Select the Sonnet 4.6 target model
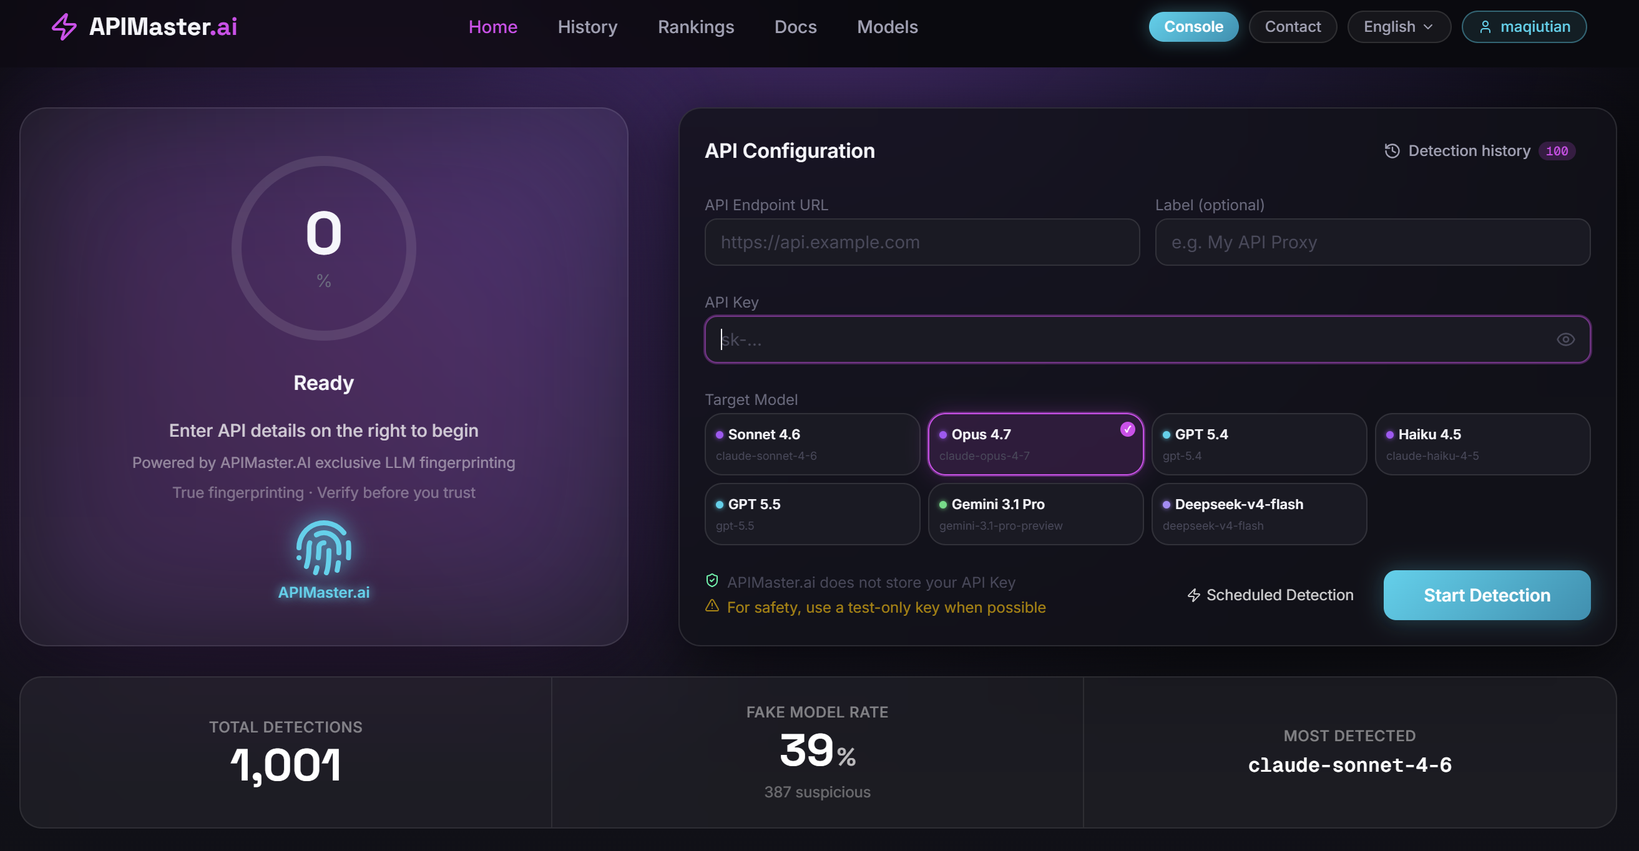Screen dimensions: 1639x851 pos(812,444)
